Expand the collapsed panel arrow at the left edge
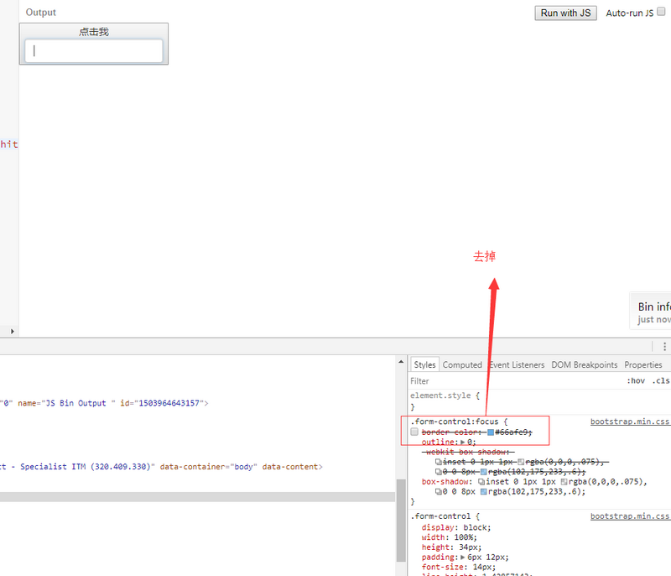This screenshot has height=576, width=671. [13, 331]
